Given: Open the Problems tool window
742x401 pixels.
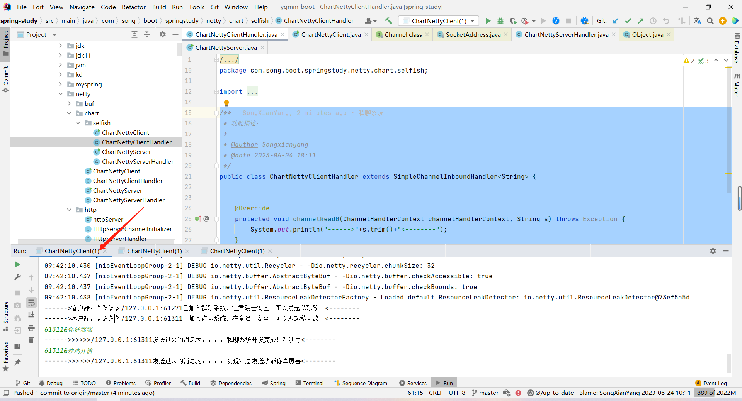Looking at the screenshot, I should (121, 383).
